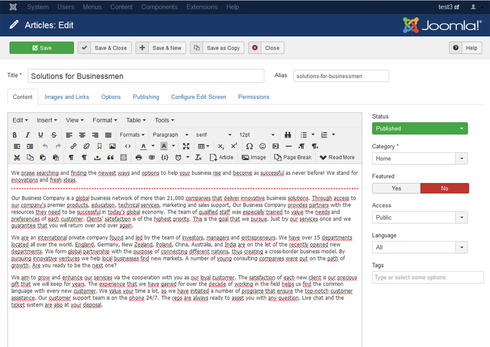
Task: Open the Access Public dropdown
Action: pyautogui.click(x=420, y=218)
